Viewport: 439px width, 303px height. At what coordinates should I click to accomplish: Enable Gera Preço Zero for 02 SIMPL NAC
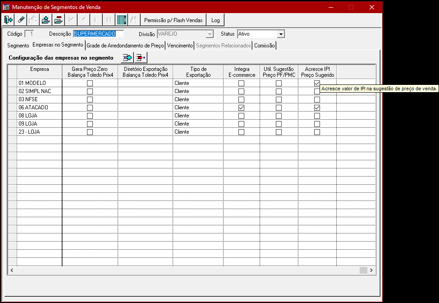pyautogui.click(x=90, y=92)
